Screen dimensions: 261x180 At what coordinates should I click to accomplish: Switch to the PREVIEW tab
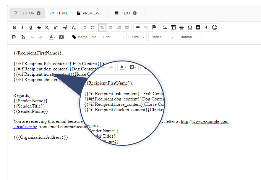pos(88,13)
